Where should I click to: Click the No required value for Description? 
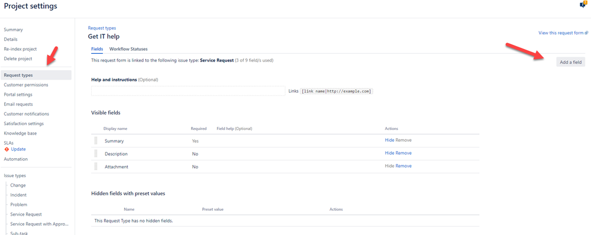pos(195,154)
